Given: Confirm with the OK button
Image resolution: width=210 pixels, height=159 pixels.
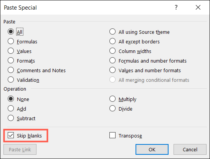Looking at the screenshot, I should point(152,149).
